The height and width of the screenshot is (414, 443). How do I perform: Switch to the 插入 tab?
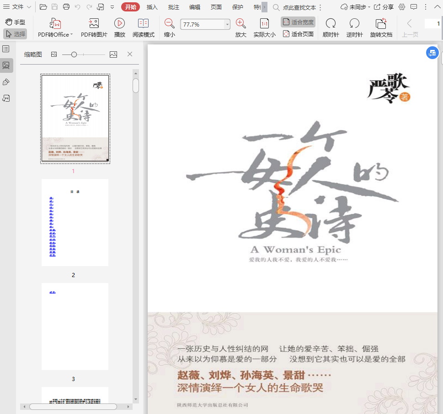[152, 7]
